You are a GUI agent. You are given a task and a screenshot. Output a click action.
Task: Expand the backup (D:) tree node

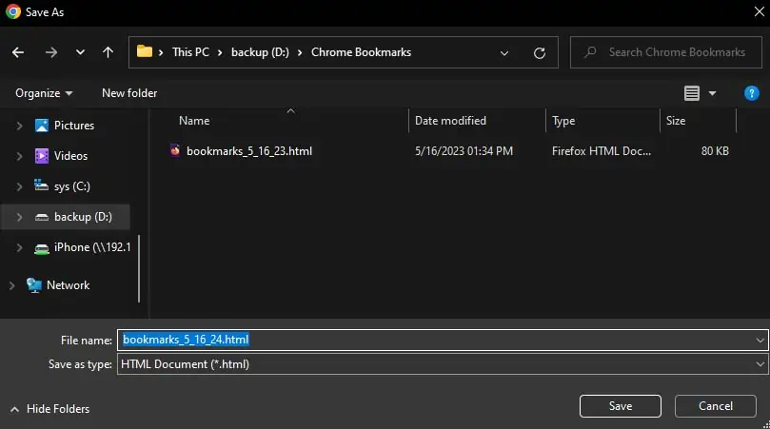pos(19,217)
